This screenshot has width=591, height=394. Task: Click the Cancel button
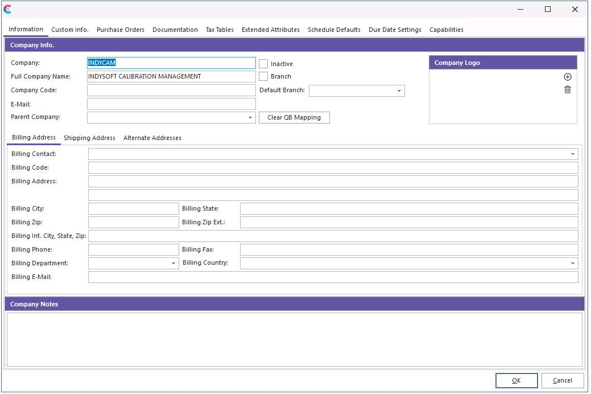562,380
